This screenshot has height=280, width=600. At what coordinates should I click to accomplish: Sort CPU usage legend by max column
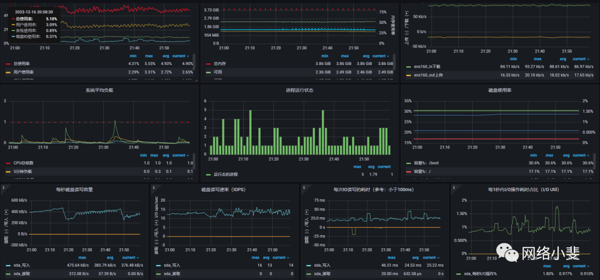pos(149,56)
